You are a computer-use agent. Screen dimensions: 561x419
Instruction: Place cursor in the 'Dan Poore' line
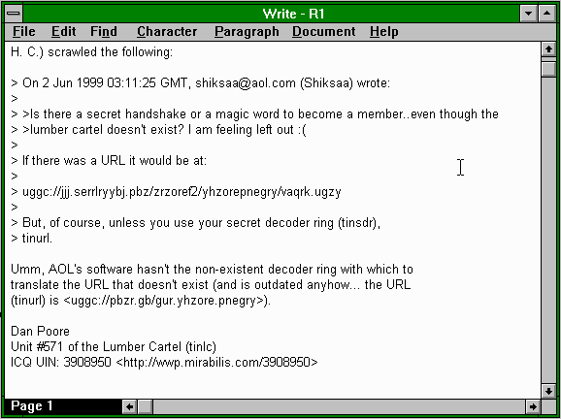click(x=40, y=331)
